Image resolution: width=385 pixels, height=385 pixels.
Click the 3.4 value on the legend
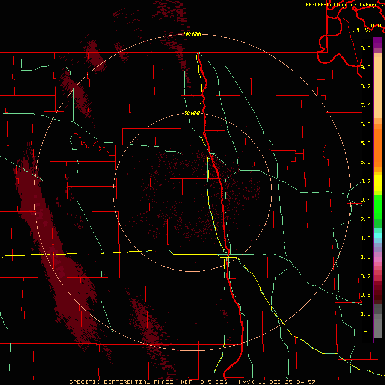pyautogui.click(x=366, y=200)
